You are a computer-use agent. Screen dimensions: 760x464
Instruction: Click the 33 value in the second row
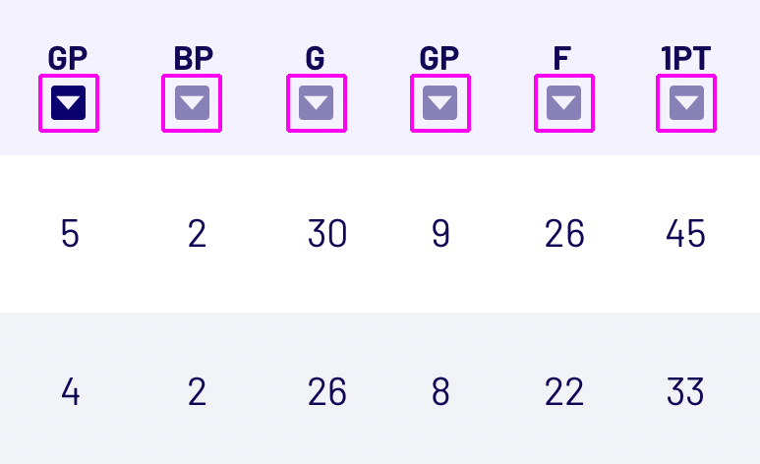tap(684, 392)
